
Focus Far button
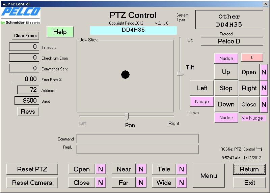124,183
